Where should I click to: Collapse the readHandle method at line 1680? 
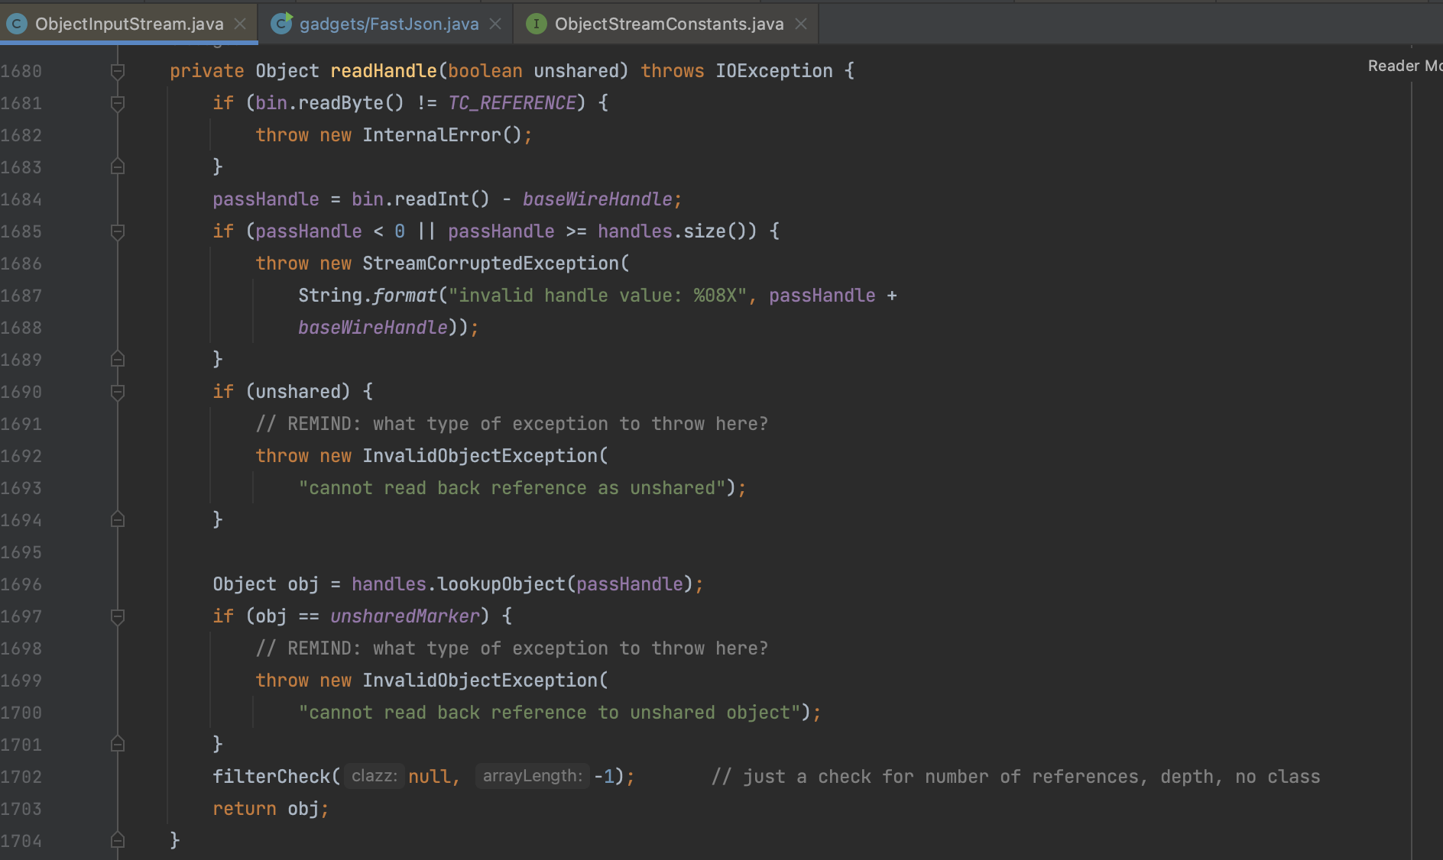(x=118, y=71)
